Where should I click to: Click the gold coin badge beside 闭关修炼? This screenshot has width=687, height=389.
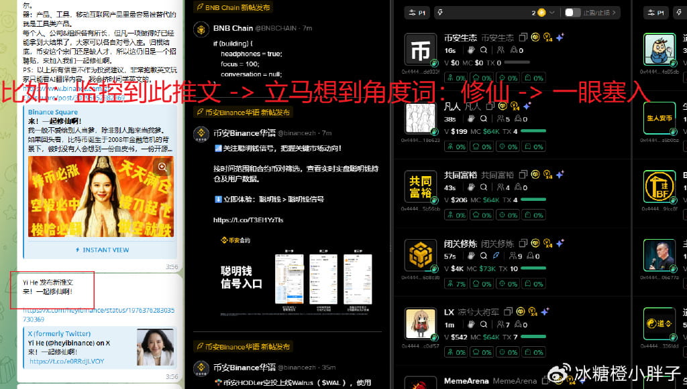click(x=535, y=243)
